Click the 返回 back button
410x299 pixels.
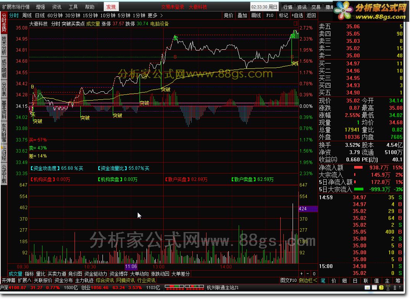pos(311,15)
